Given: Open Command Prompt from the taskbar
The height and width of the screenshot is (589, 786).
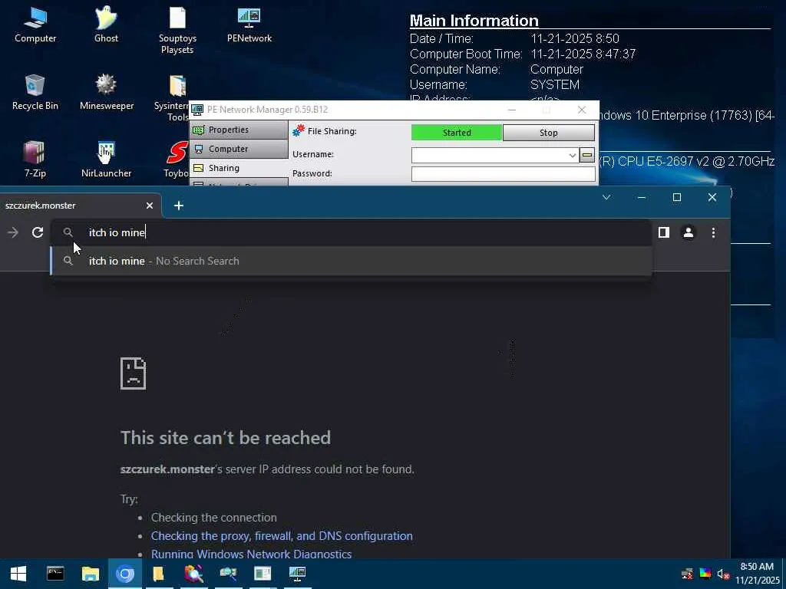Looking at the screenshot, I should click(55, 574).
